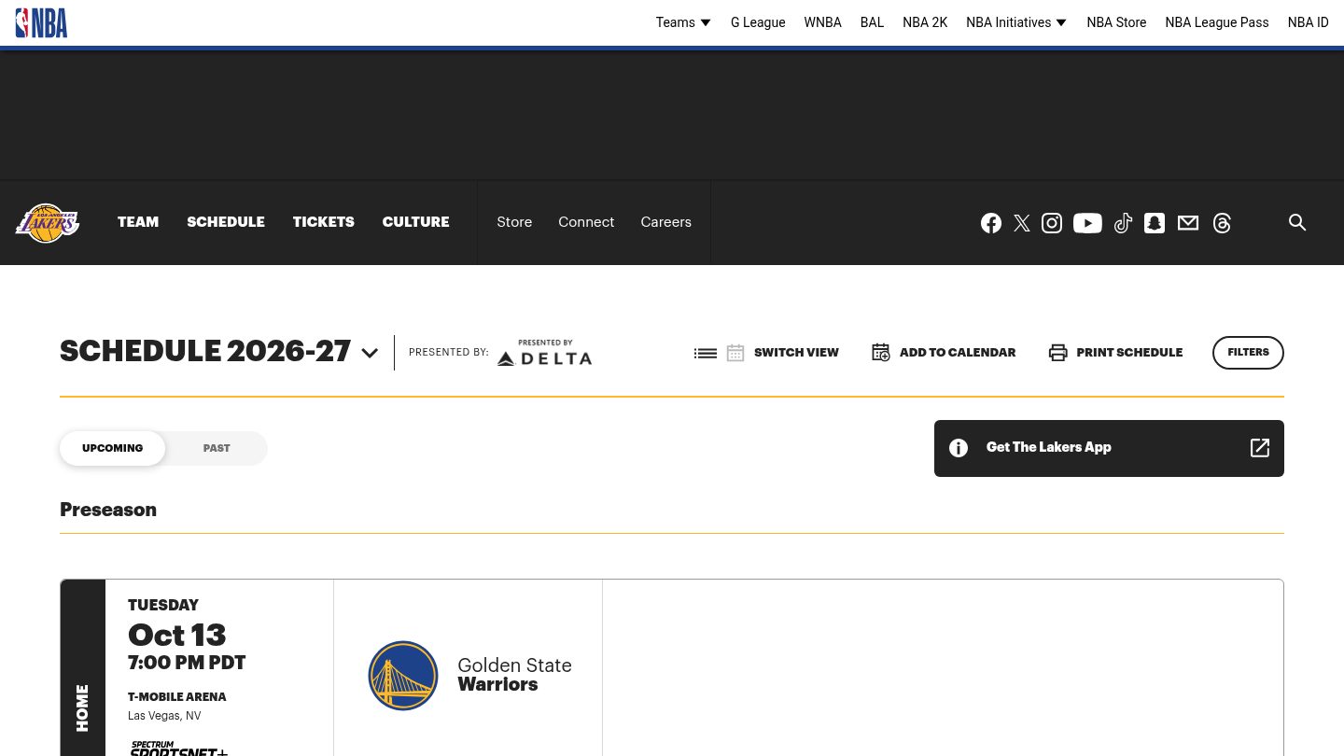Image resolution: width=1344 pixels, height=756 pixels.
Task: Open the Lakers TikTok page
Action: tap(1123, 223)
